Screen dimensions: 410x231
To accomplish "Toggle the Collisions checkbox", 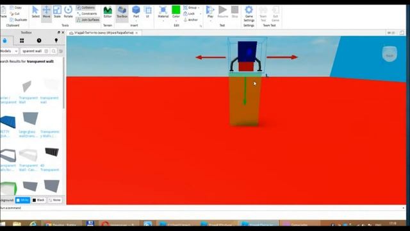I will 86,8.
